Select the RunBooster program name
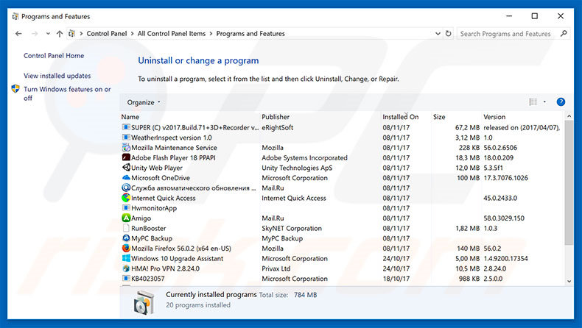Image resolution: width=582 pixels, height=328 pixels. pyautogui.click(x=149, y=228)
